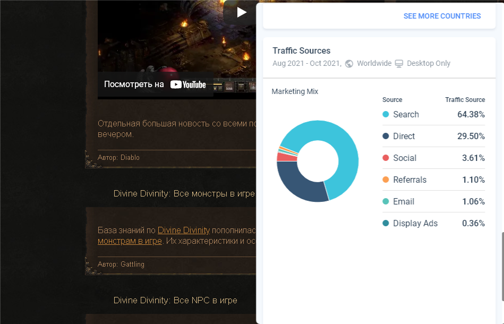The image size is (504, 324).
Task: Play the embedded YouTube video
Action: (242, 13)
